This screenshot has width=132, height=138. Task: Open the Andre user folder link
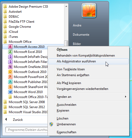click(x=77, y=25)
